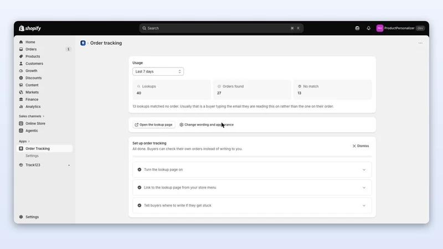Focus the Search field

tap(221, 28)
